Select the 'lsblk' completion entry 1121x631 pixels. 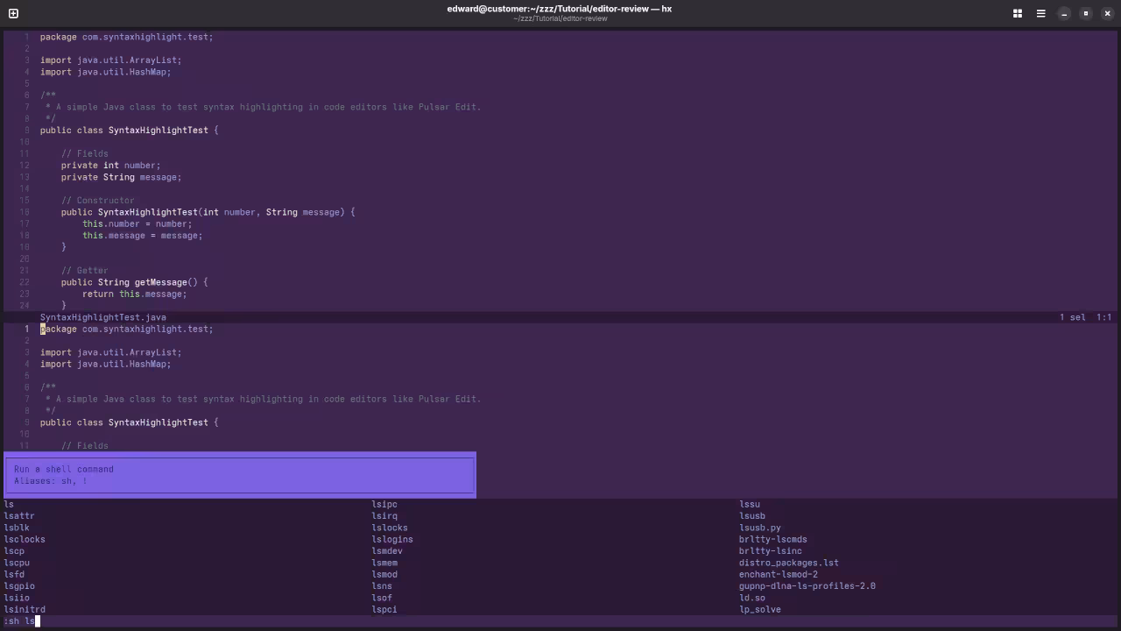pos(17,528)
